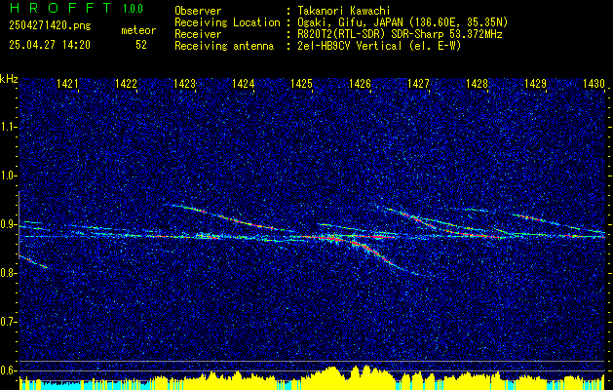Click time marker 1430

[x=594, y=83]
